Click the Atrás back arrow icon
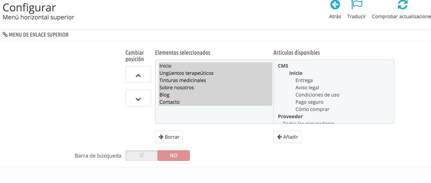431x183 pixels. click(335, 5)
